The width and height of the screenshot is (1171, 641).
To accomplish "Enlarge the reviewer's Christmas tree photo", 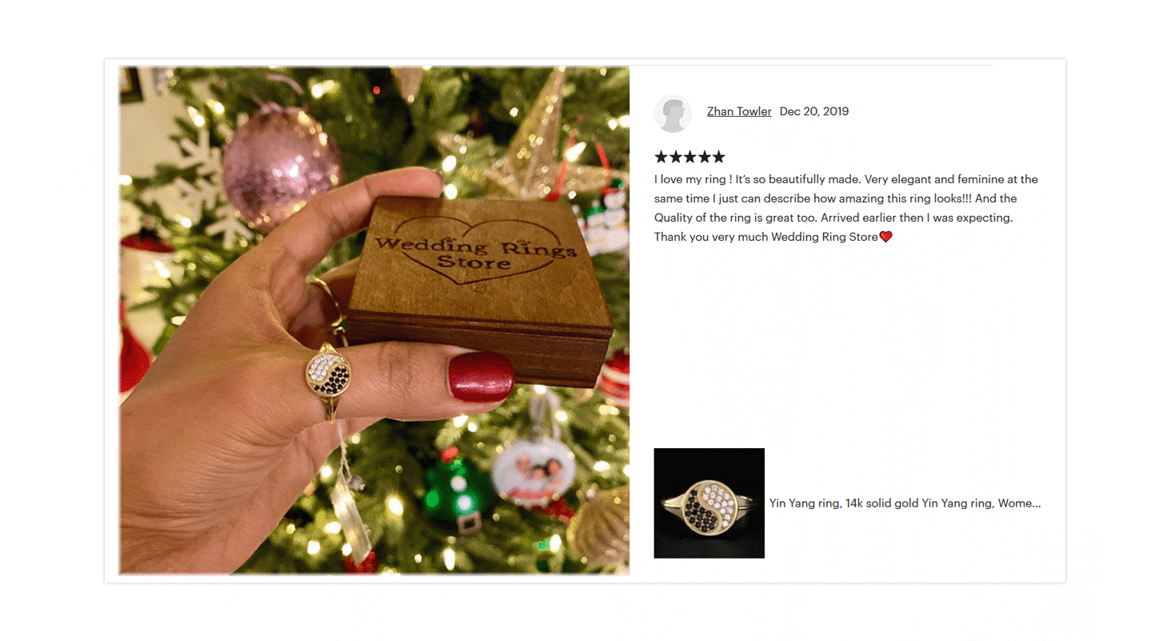I will click(374, 320).
